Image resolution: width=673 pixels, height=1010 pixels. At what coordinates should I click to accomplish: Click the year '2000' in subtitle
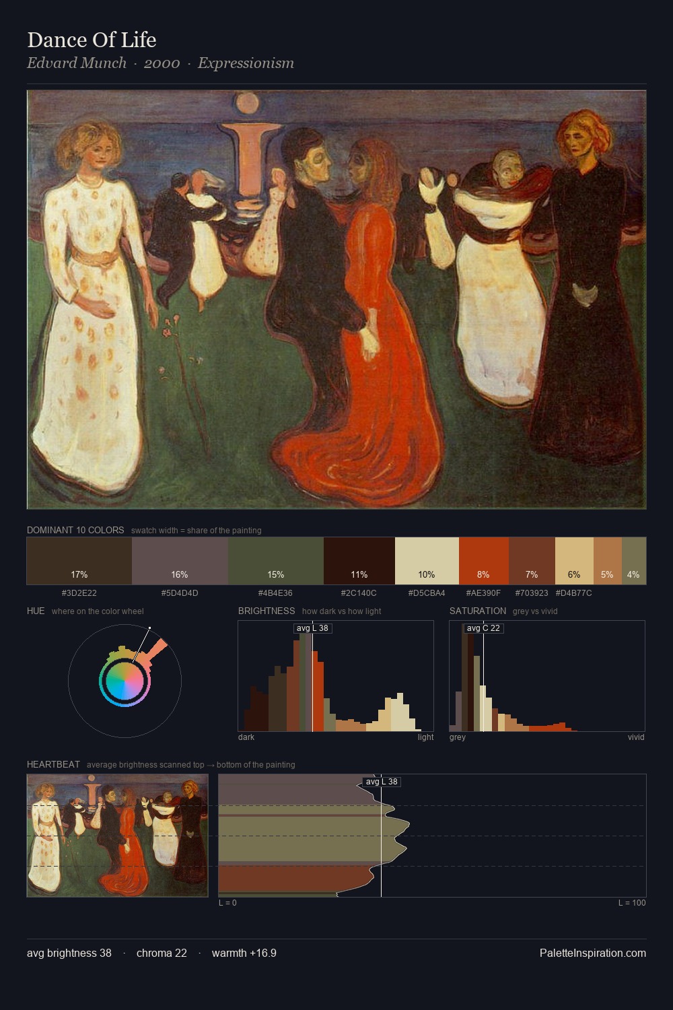point(162,63)
